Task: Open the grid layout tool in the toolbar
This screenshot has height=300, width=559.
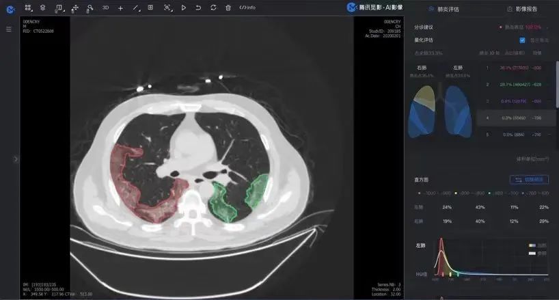Action: pyautogui.click(x=27, y=8)
